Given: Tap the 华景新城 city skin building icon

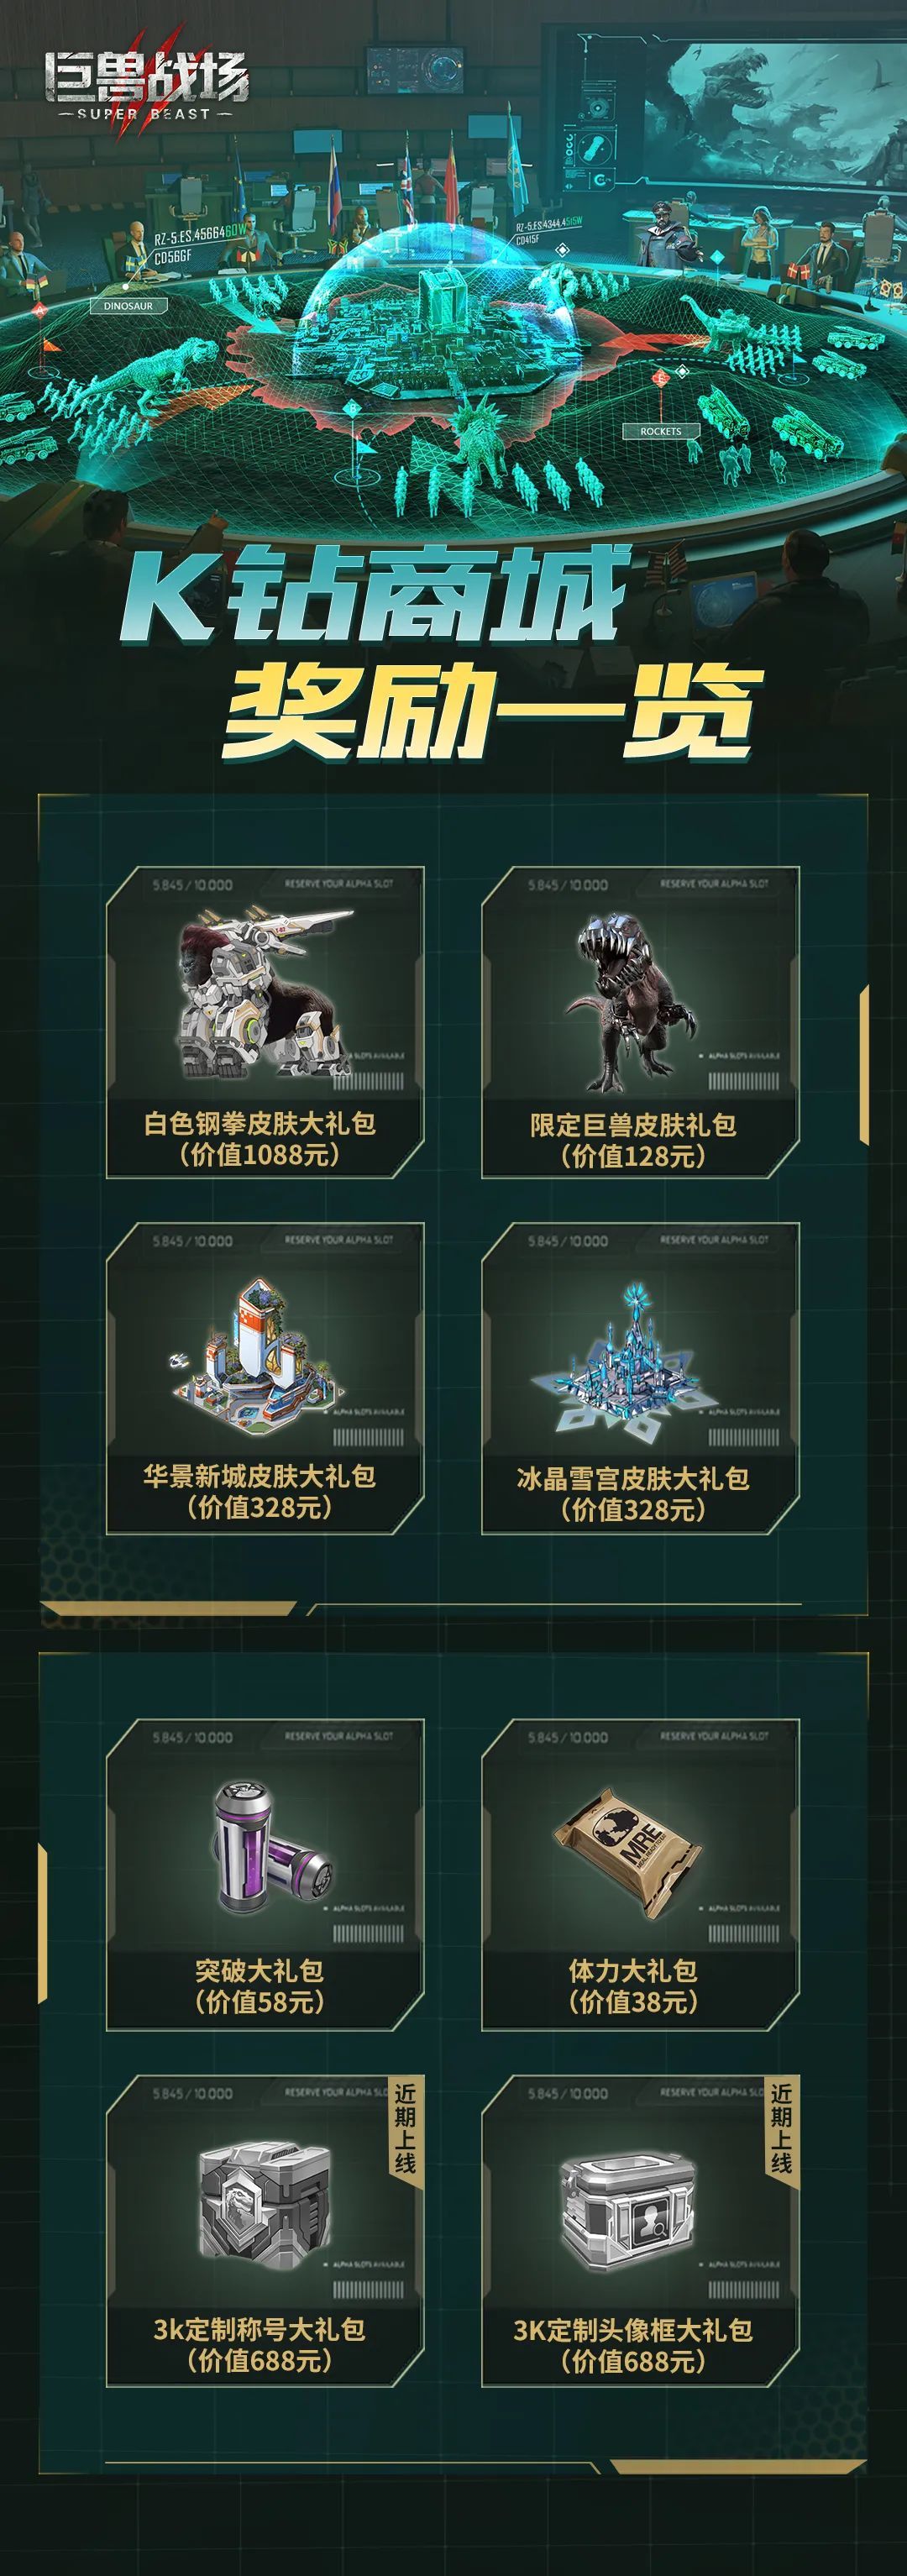Looking at the screenshot, I should 259,1353.
